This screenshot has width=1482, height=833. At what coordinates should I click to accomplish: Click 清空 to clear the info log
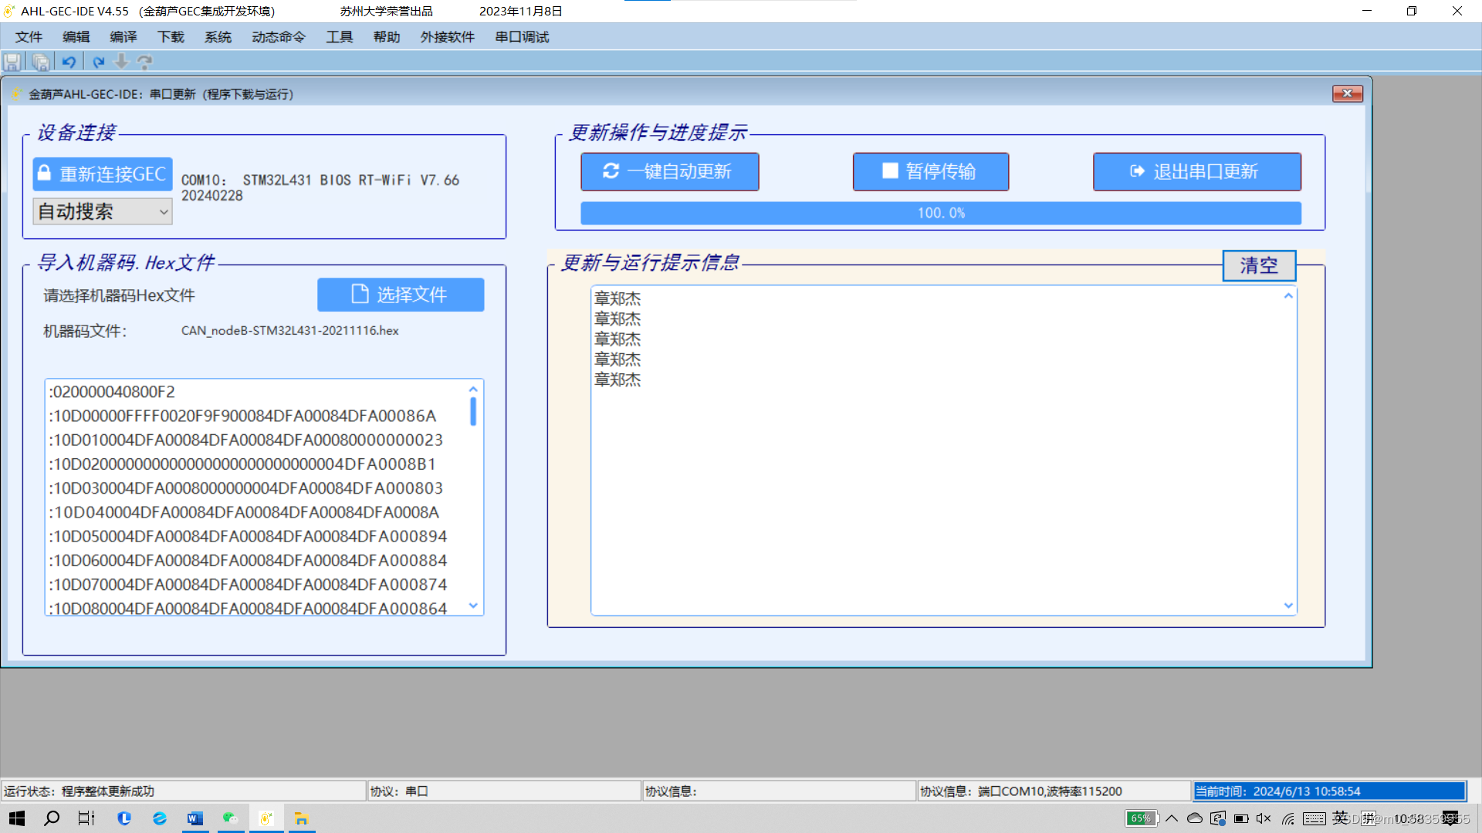pos(1258,265)
